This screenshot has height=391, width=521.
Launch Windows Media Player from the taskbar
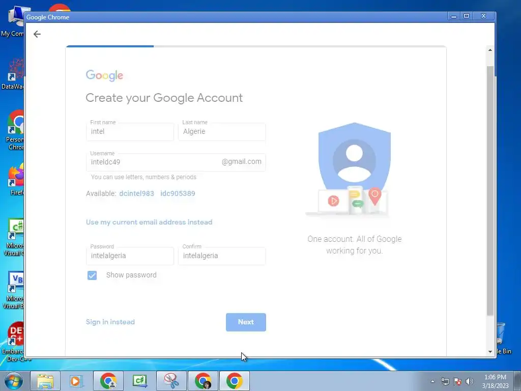(76, 381)
